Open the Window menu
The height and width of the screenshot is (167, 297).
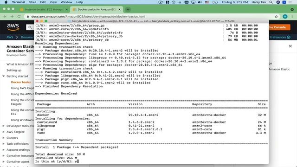coord(66,2)
